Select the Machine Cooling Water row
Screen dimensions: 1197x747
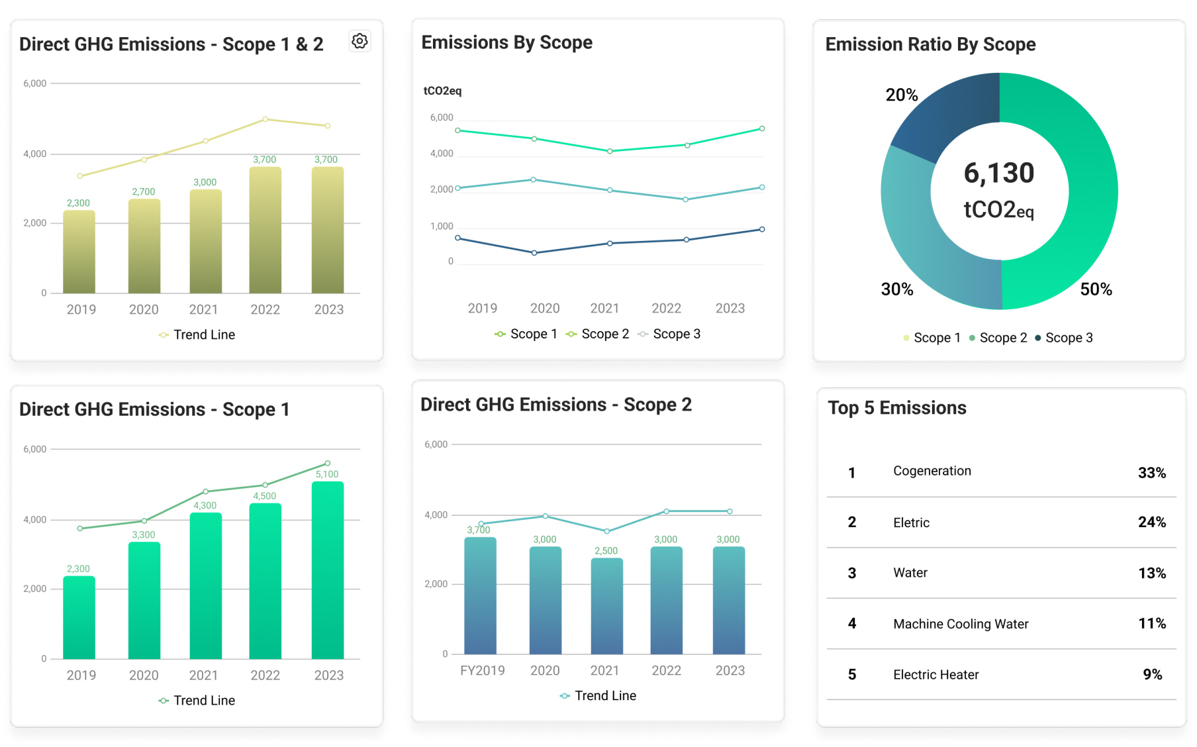click(1001, 624)
